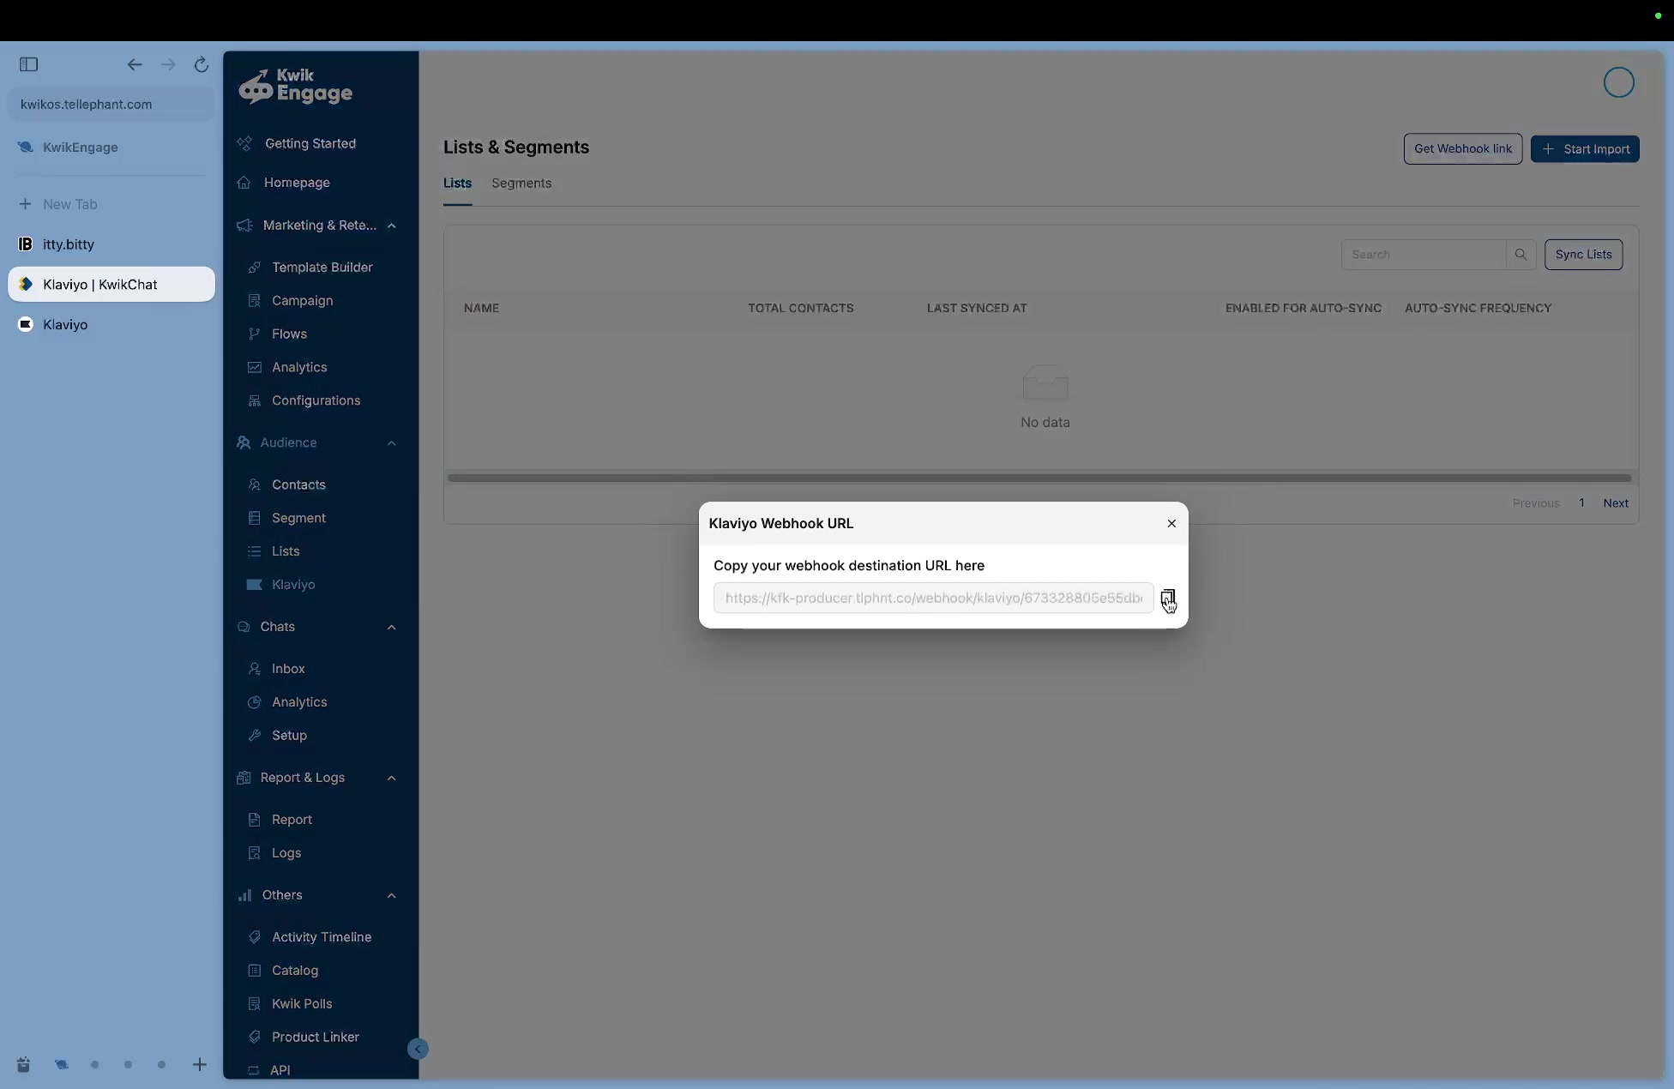This screenshot has height=1089, width=1674.
Task: Click the Activity Timeline icon
Action: click(x=254, y=937)
